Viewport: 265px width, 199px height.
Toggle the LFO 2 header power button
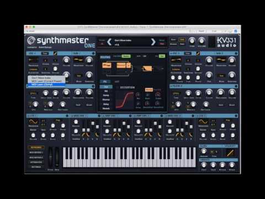tap(236, 116)
